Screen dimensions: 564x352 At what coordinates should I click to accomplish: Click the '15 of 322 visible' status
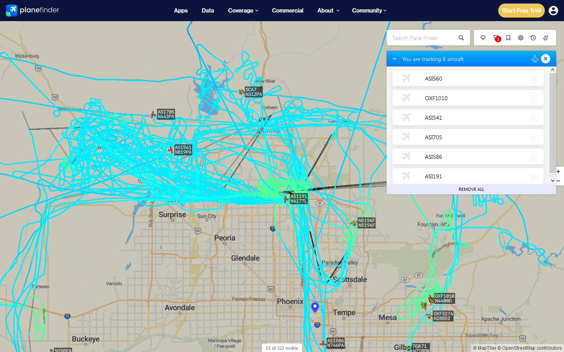click(282, 348)
